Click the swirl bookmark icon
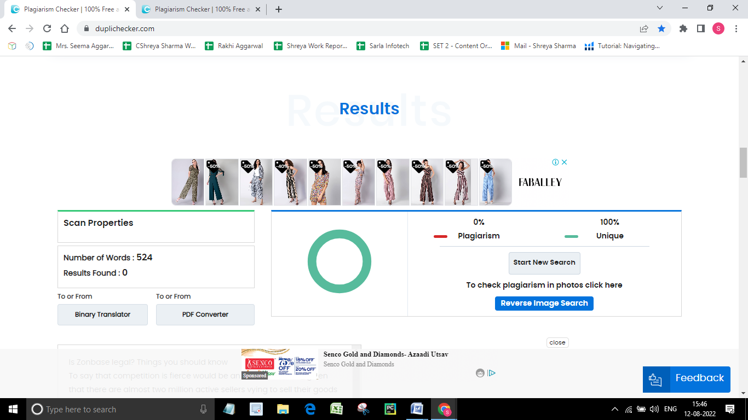This screenshot has height=420, width=748. pyautogui.click(x=30, y=46)
